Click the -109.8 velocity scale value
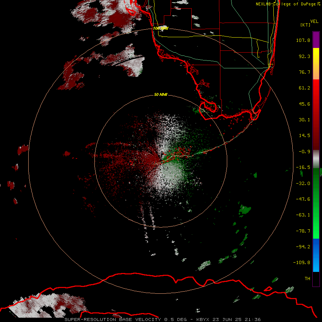This screenshot has height=322, width=322. pyautogui.click(x=302, y=263)
